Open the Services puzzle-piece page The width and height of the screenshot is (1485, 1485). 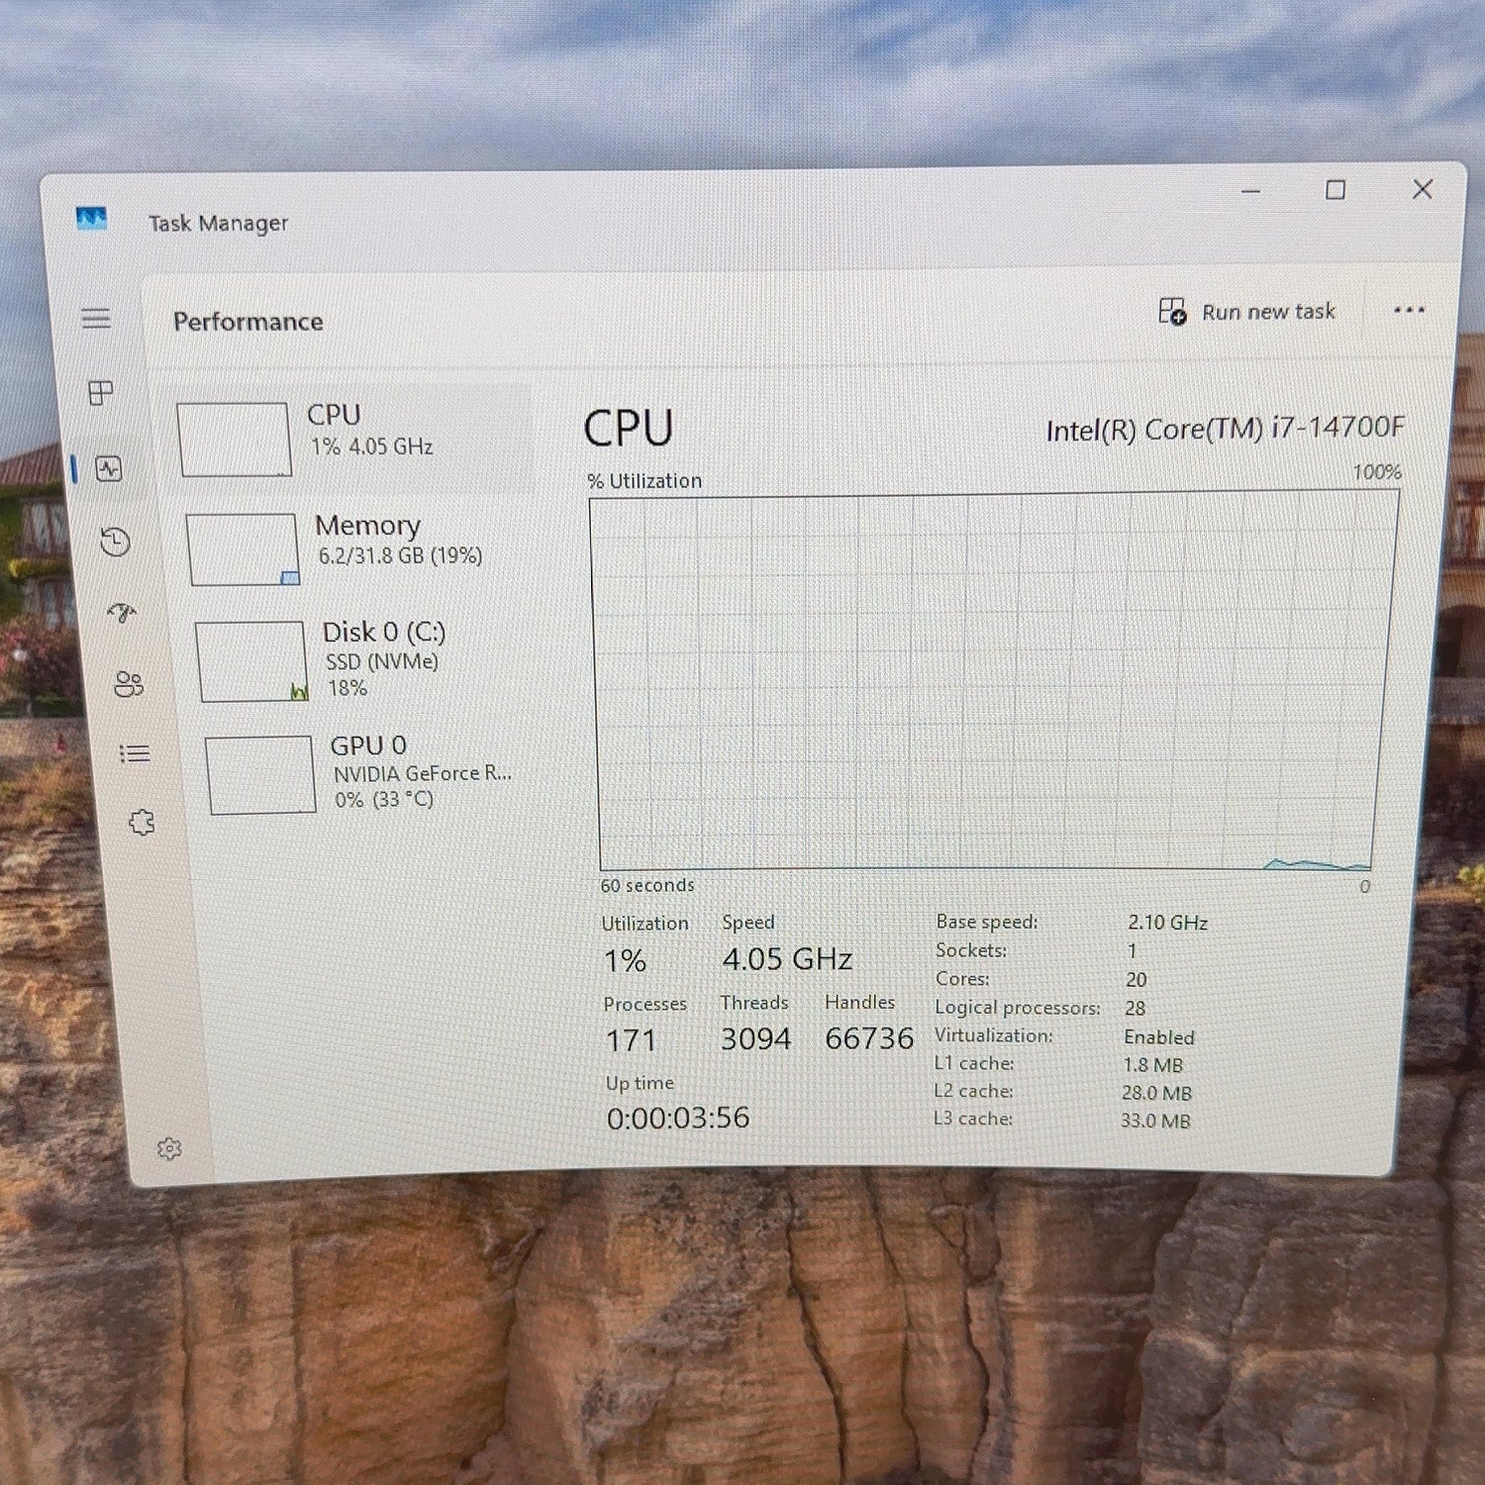coord(143,822)
